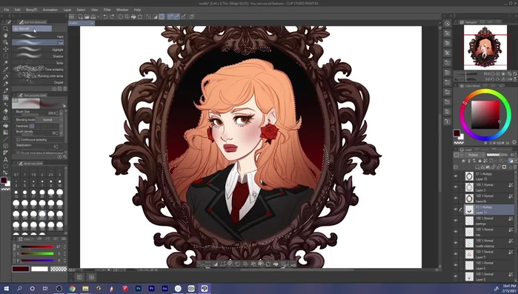Adjust the layer opacity slider
518x294 pixels.
497,155
